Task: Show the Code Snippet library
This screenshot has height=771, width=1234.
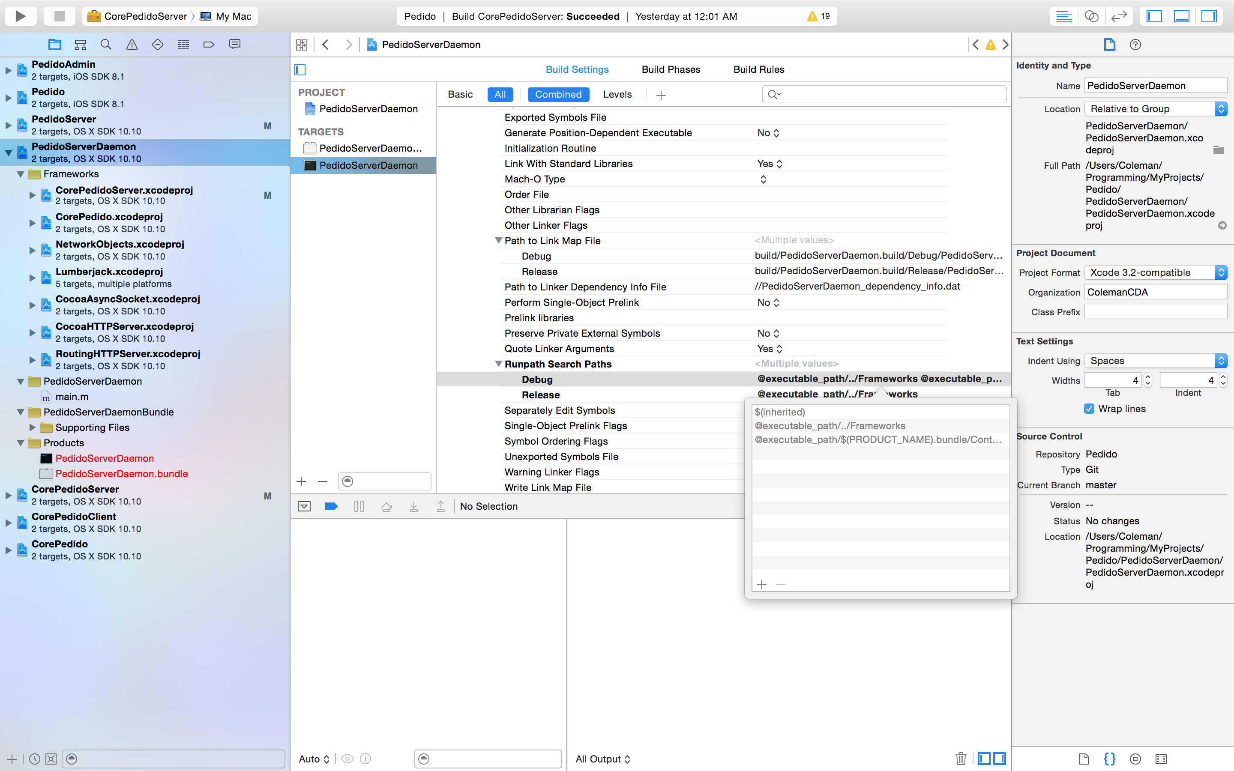Action: pyautogui.click(x=1110, y=759)
